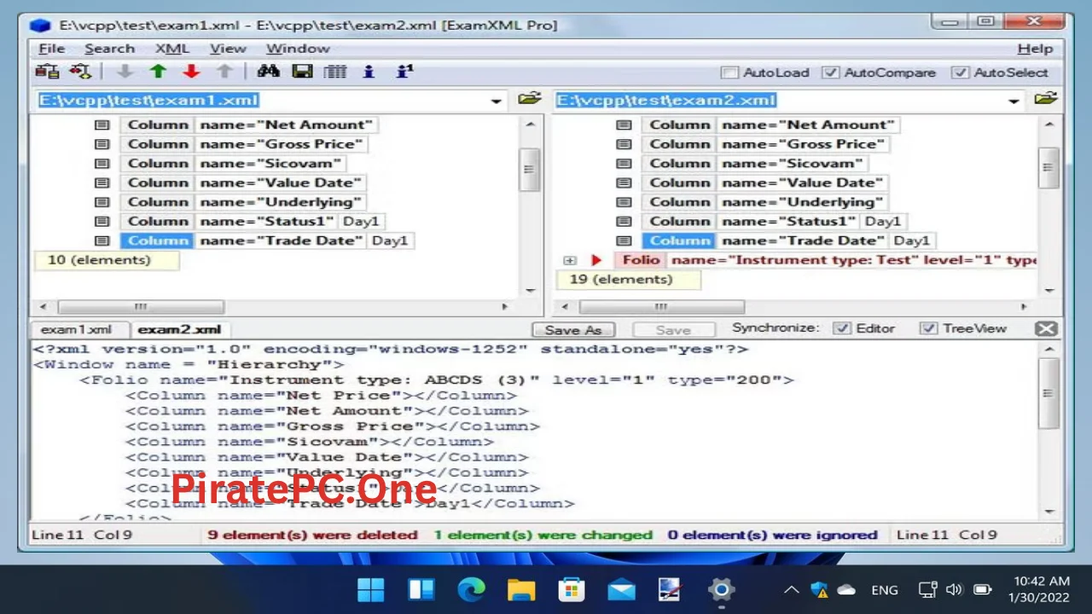Click ENG language indicator in taskbar

(x=885, y=589)
